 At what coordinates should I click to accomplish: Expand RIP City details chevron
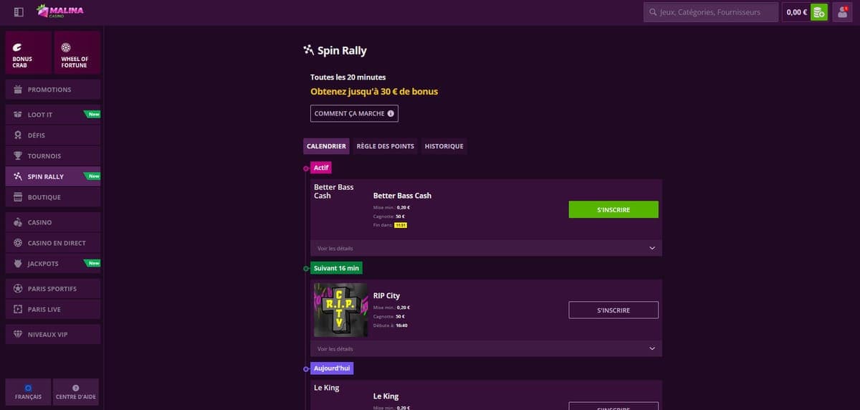click(x=652, y=348)
